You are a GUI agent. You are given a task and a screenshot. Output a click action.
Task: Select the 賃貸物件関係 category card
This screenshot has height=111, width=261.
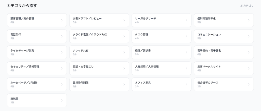pyautogui.click(x=99, y=85)
